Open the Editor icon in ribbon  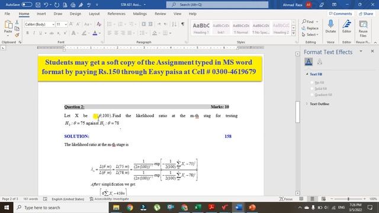click(346, 24)
